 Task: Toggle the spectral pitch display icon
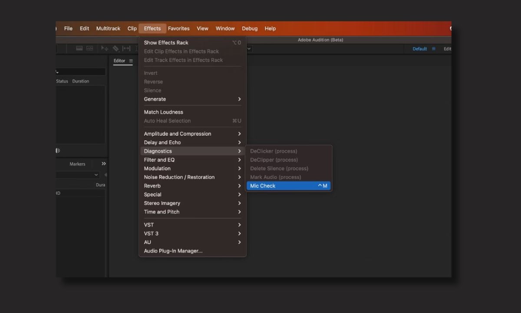coord(90,49)
